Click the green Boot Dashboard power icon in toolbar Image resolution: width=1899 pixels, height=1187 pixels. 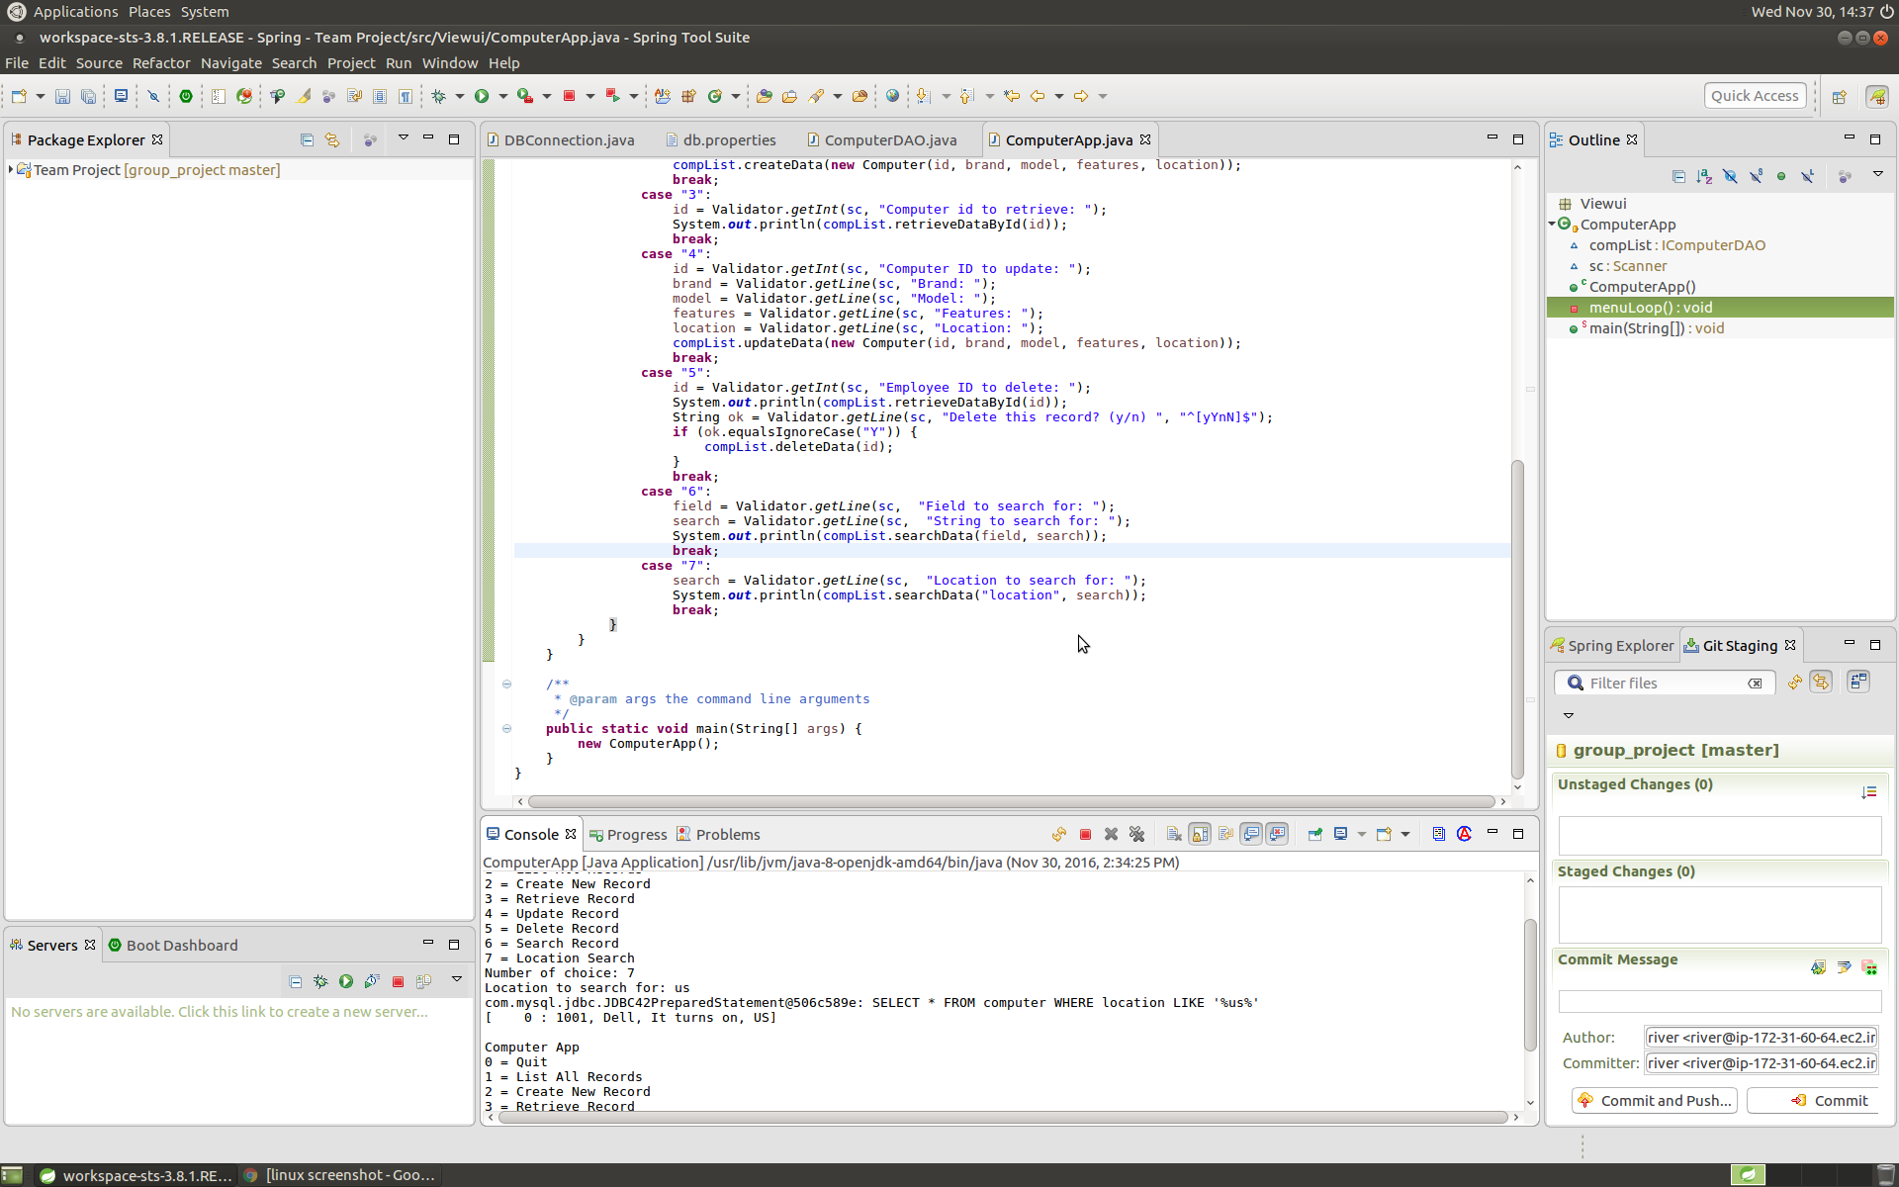[185, 96]
